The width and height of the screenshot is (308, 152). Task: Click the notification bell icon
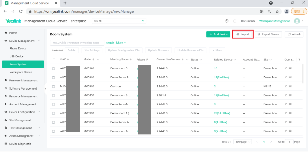pyautogui.click(x=235, y=21)
